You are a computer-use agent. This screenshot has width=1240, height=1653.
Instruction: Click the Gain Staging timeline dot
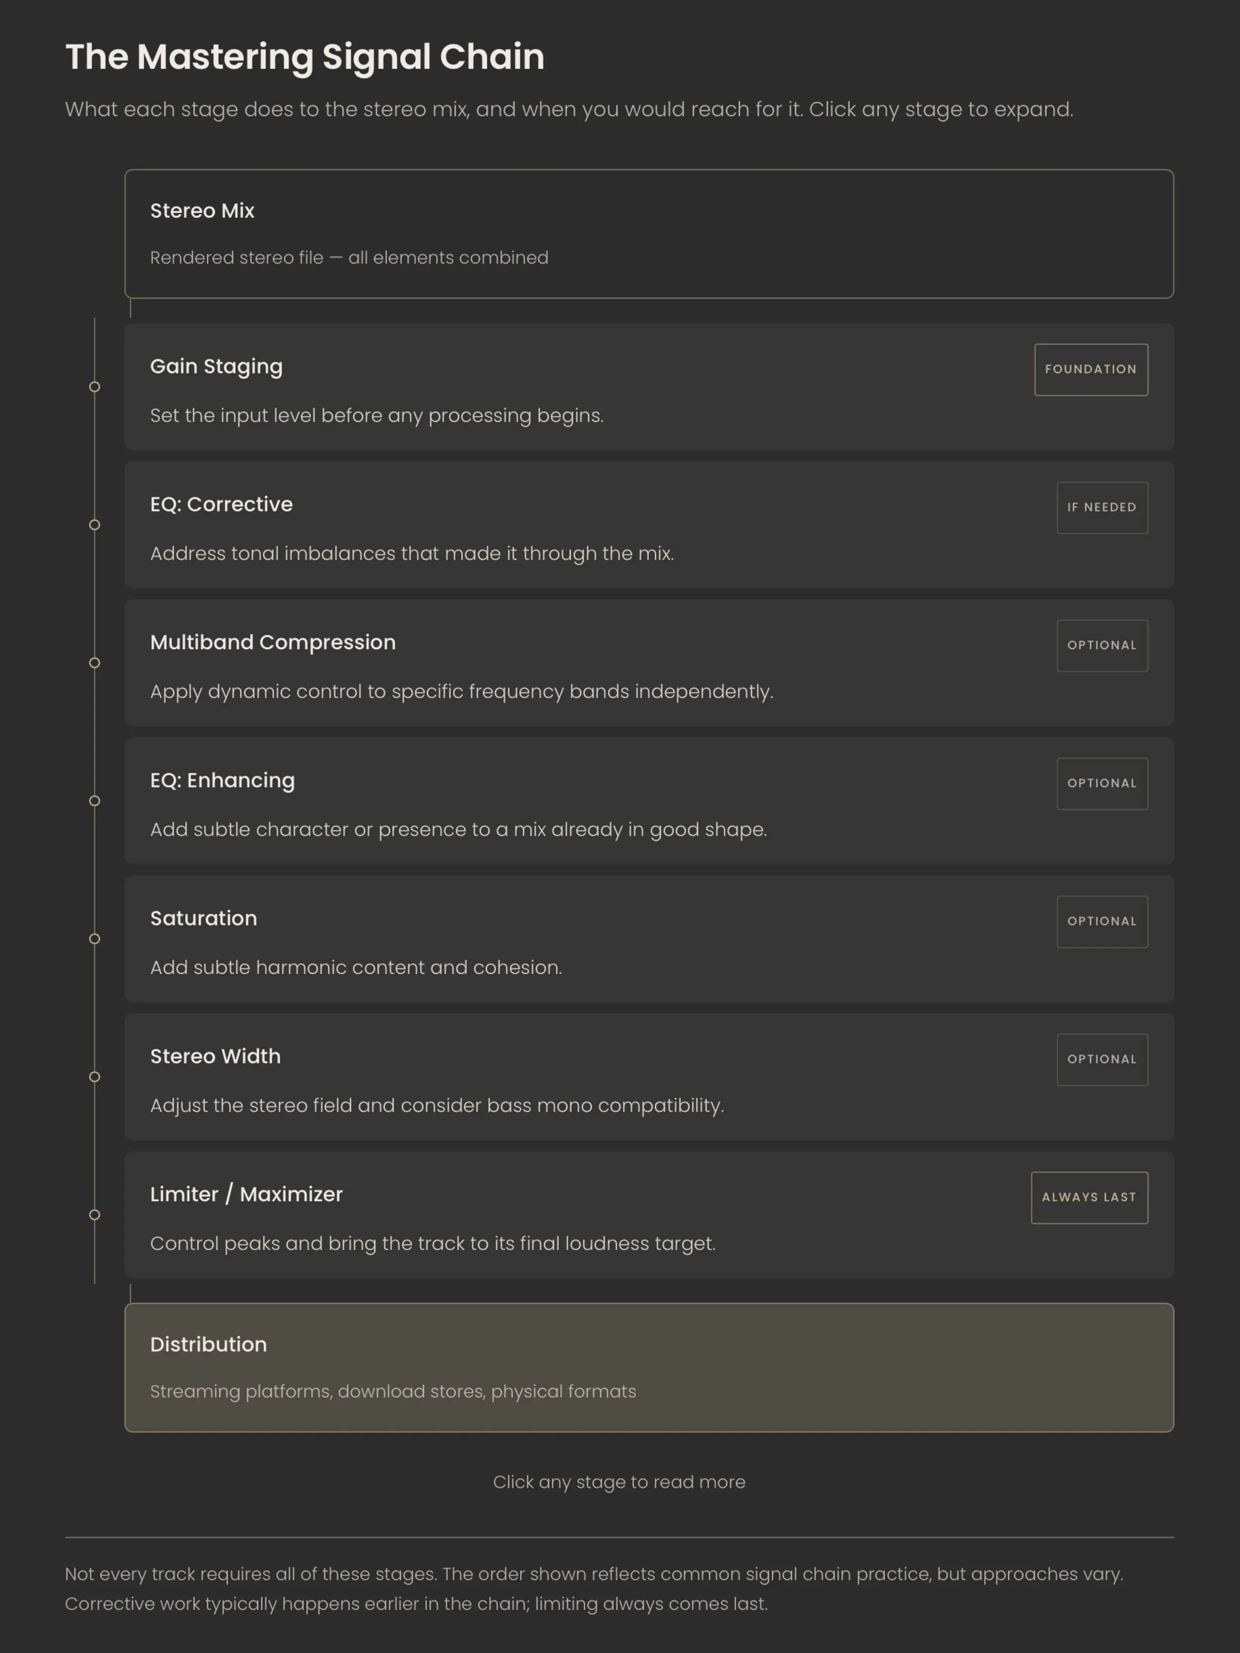pos(95,387)
